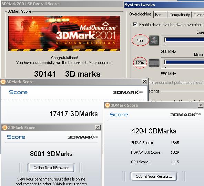Click the 3DMARK03 logo
The height and width of the screenshot is (186, 204).
tap(128, 92)
